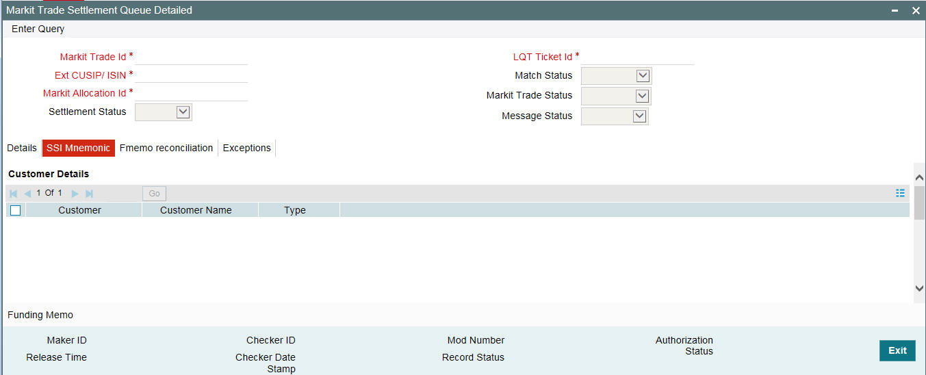Click the vertical scrollbar thumb
Screen dimensions: 926x375
919,203
